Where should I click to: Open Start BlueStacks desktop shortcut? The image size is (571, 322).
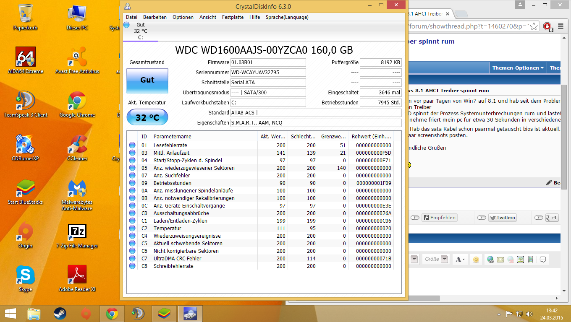click(26, 191)
